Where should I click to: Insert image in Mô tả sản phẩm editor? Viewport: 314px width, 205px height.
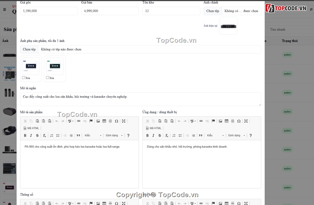click(98, 121)
